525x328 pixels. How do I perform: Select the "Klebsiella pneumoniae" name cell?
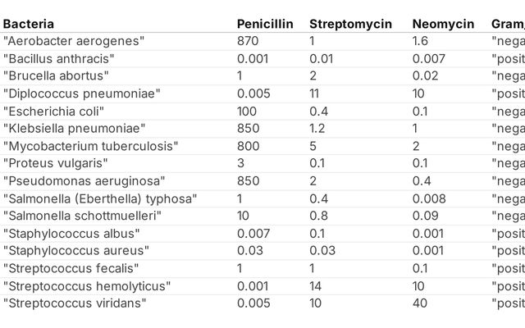(x=75, y=128)
